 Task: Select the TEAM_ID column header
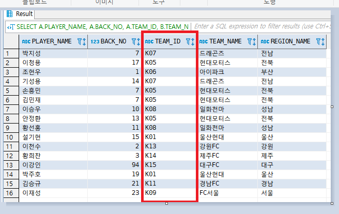(169, 41)
